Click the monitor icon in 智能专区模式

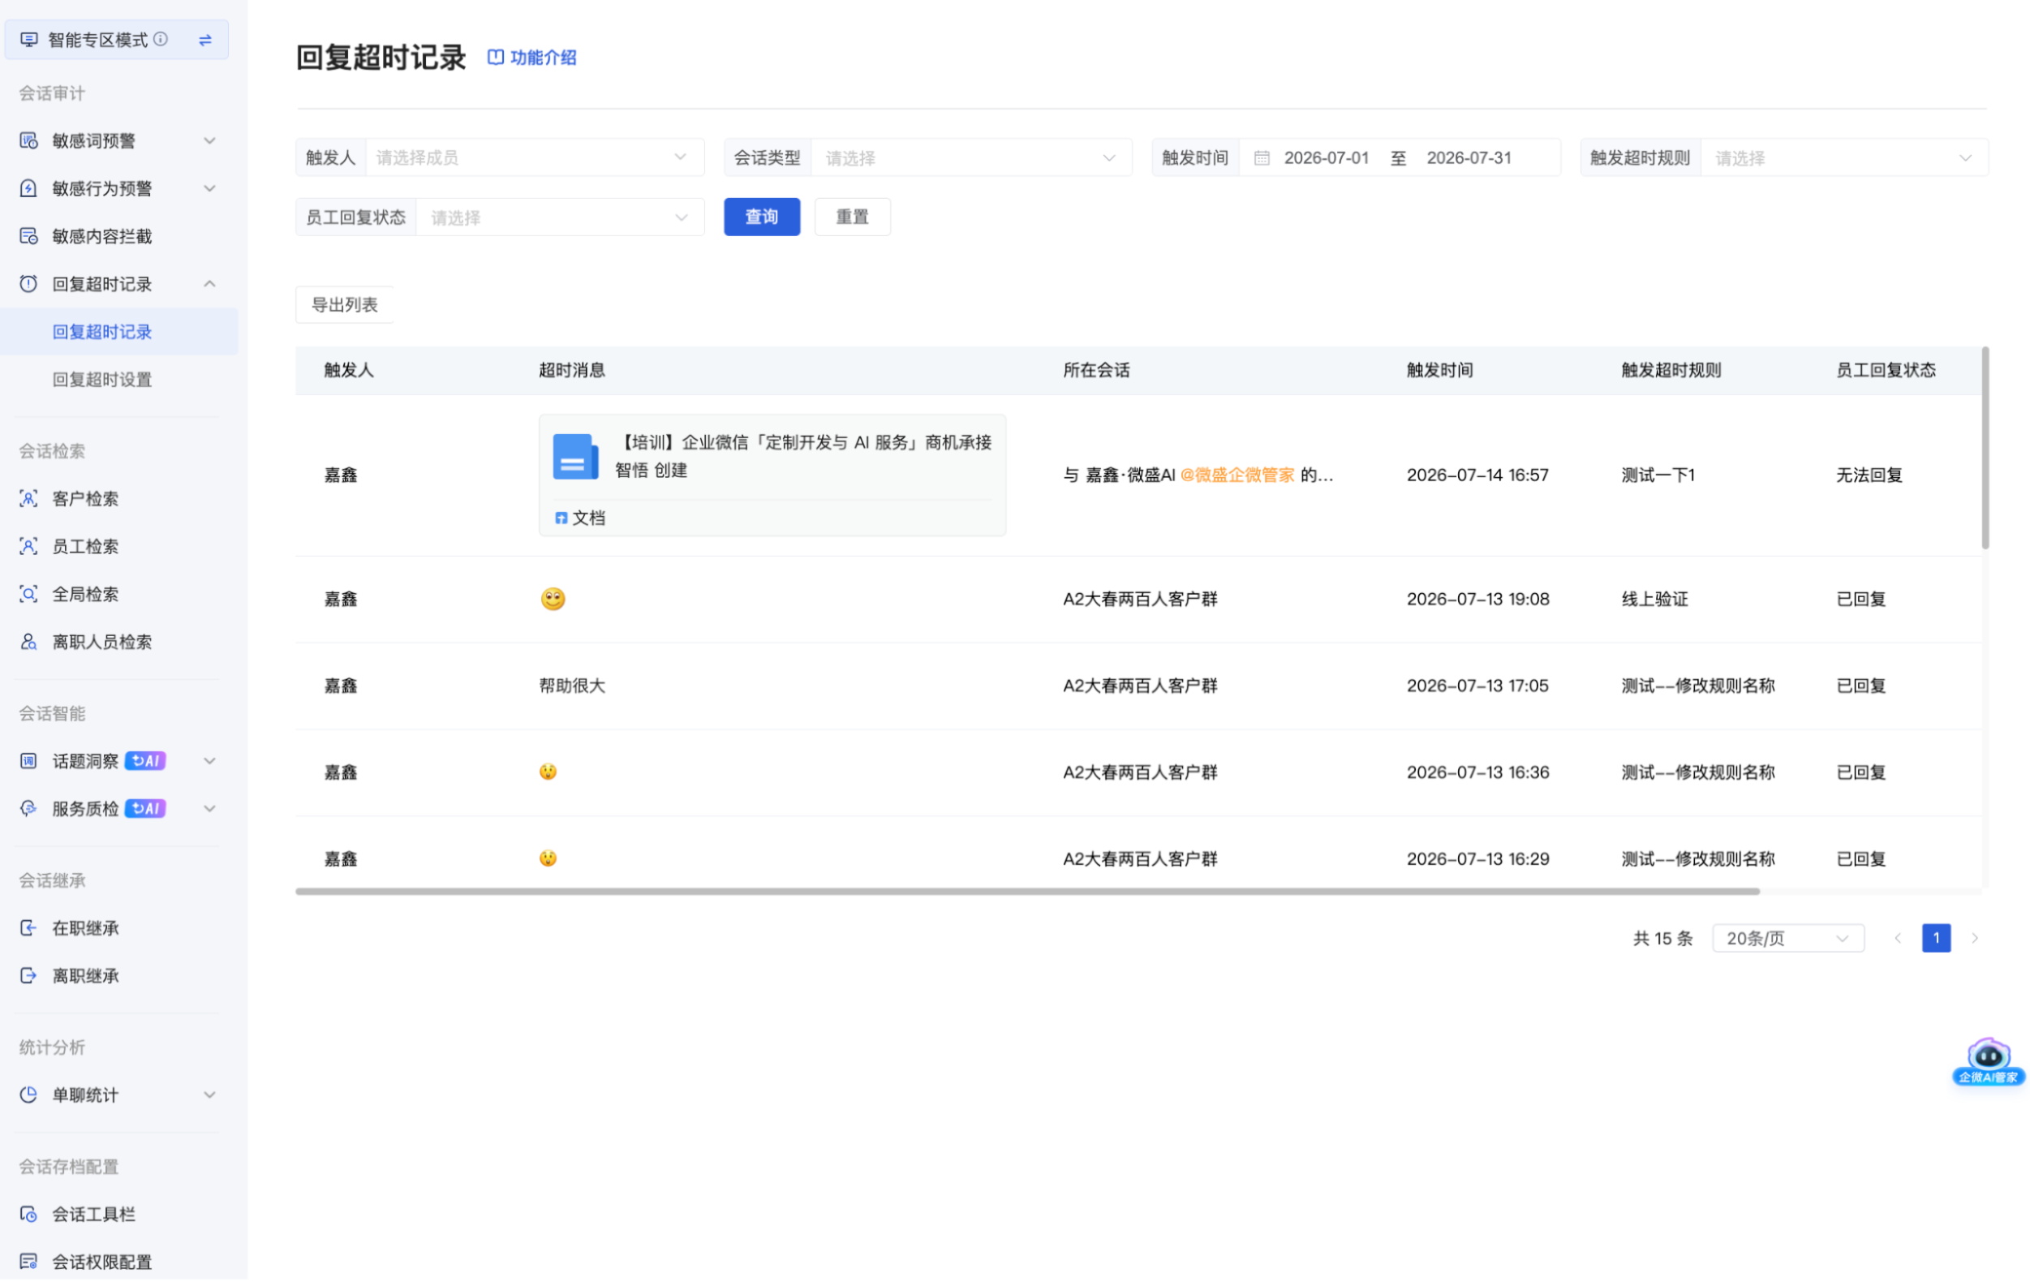pos(28,40)
